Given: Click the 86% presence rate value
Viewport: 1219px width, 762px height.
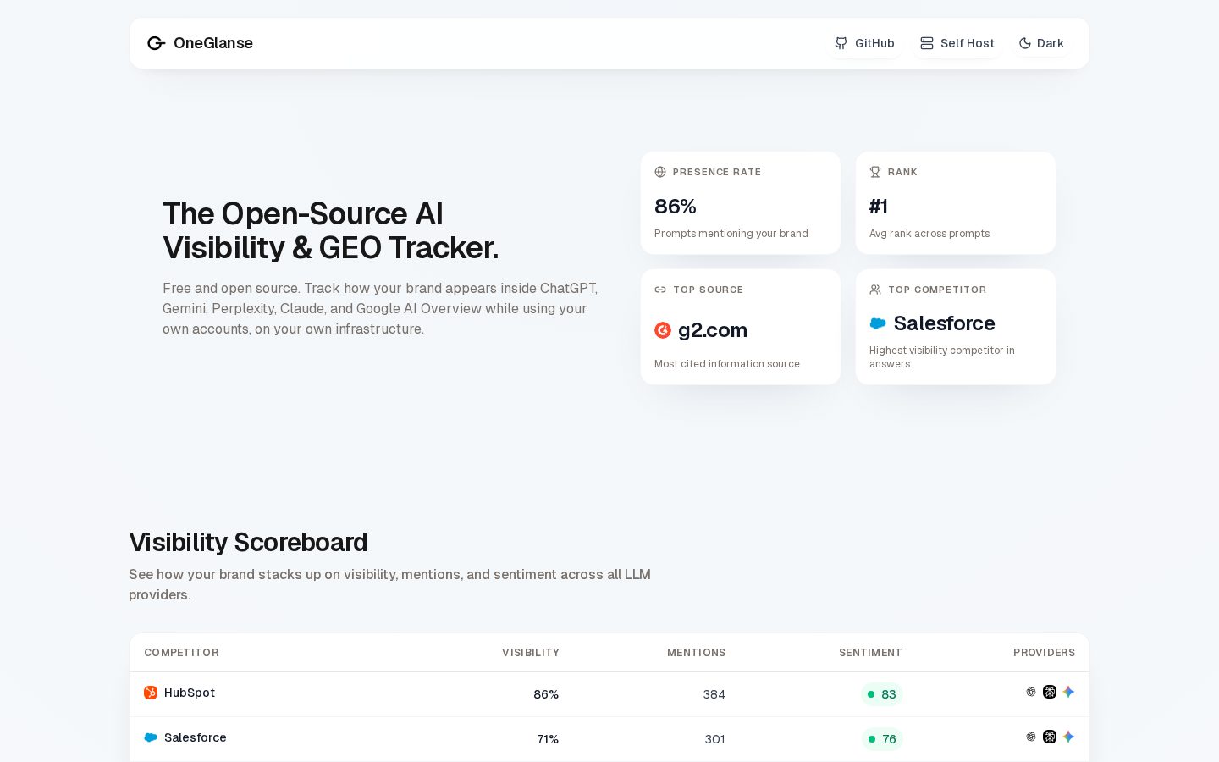Looking at the screenshot, I should tap(676, 207).
